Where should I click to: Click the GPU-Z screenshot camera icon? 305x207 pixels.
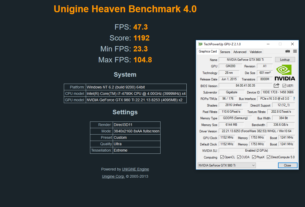click(287, 51)
